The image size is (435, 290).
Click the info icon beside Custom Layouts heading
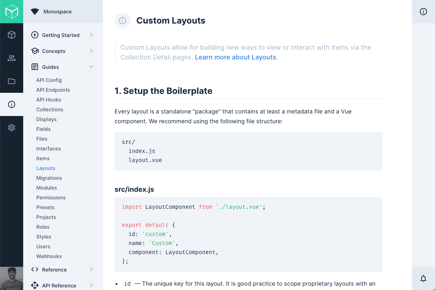[122, 21]
